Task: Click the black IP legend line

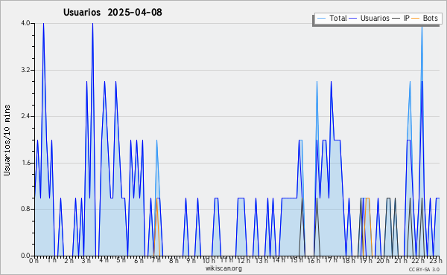Action: point(396,19)
